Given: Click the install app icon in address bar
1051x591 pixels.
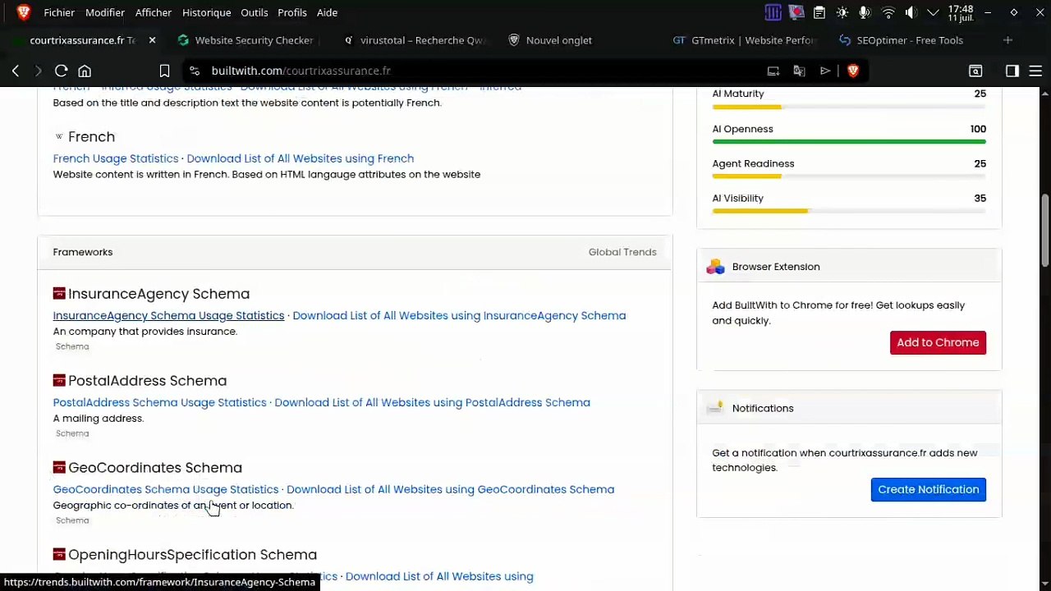Looking at the screenshot, I should coord(773,71).
